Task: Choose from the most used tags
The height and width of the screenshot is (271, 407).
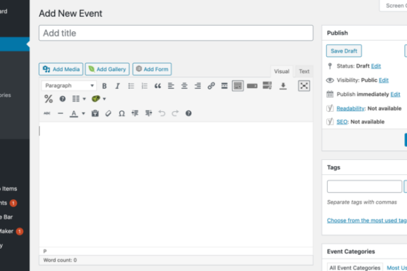Action: point(367,220)
